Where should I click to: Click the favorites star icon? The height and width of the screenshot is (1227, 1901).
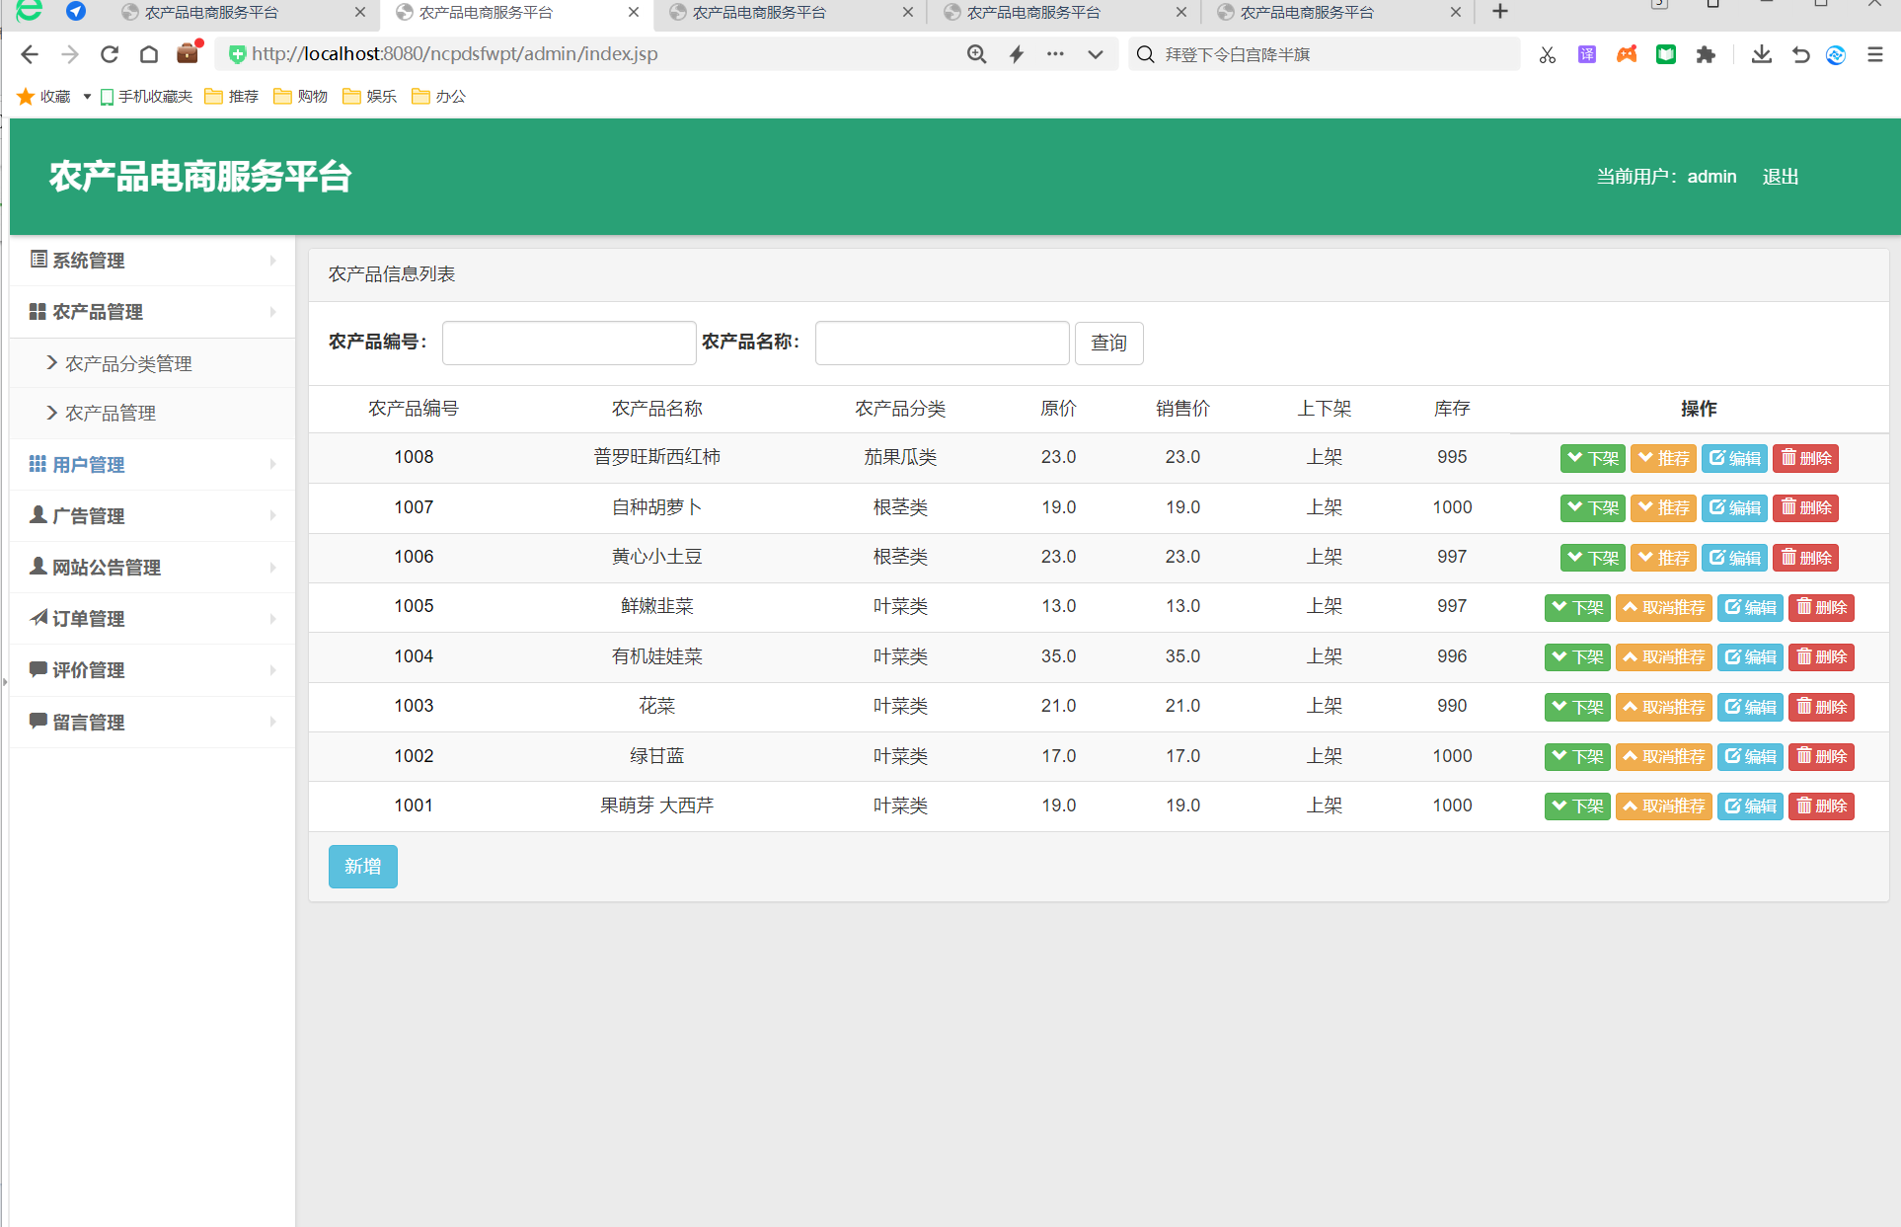[26, 96]
